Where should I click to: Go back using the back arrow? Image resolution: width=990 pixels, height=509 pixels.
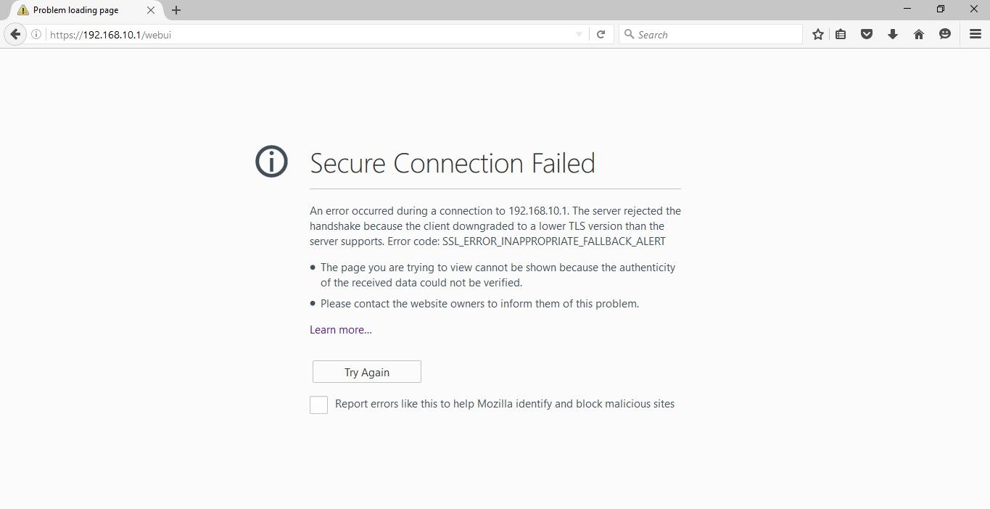[15, 34]
